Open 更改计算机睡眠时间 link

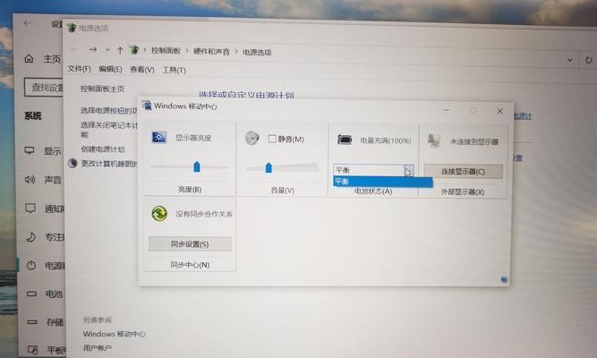(x=109, y=164)
